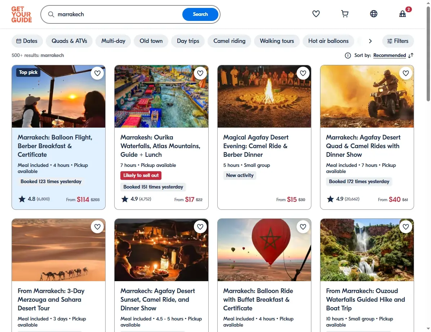Viewport: 431px width, 332px height.
Task: Select the Camel riding category
Action: [x=229, y=41]
